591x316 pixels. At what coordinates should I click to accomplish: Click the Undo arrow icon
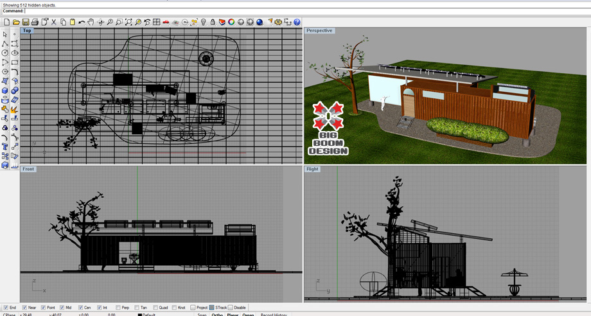(x=82, y=22)
